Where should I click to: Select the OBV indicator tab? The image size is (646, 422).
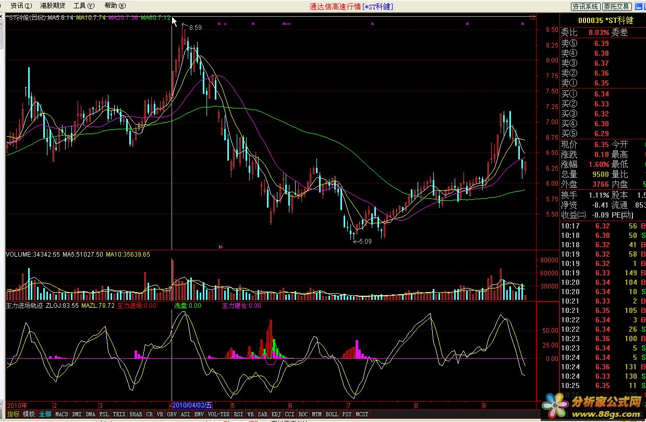click(x=172, y=414)
